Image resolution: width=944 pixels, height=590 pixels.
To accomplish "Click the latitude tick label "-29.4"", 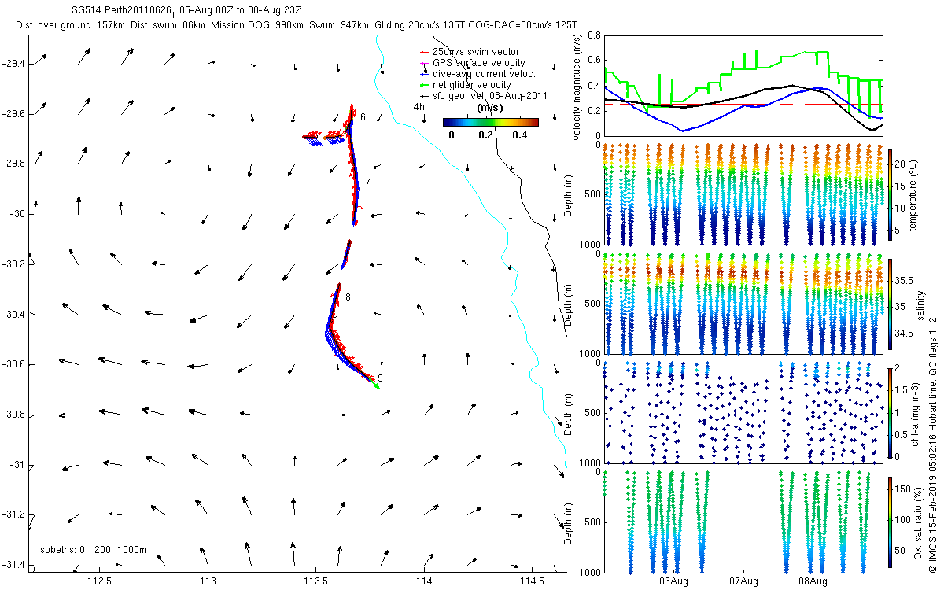I will coord(14,63).
